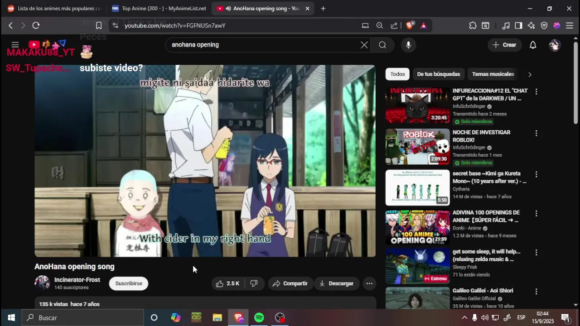Go back in browser history
Image resolution: width=580 pixels, height=326 pixels.
(10, 26)
